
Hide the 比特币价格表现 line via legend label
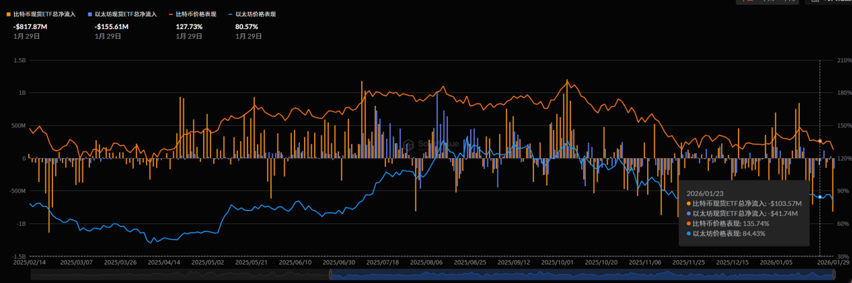pos(196,14)
